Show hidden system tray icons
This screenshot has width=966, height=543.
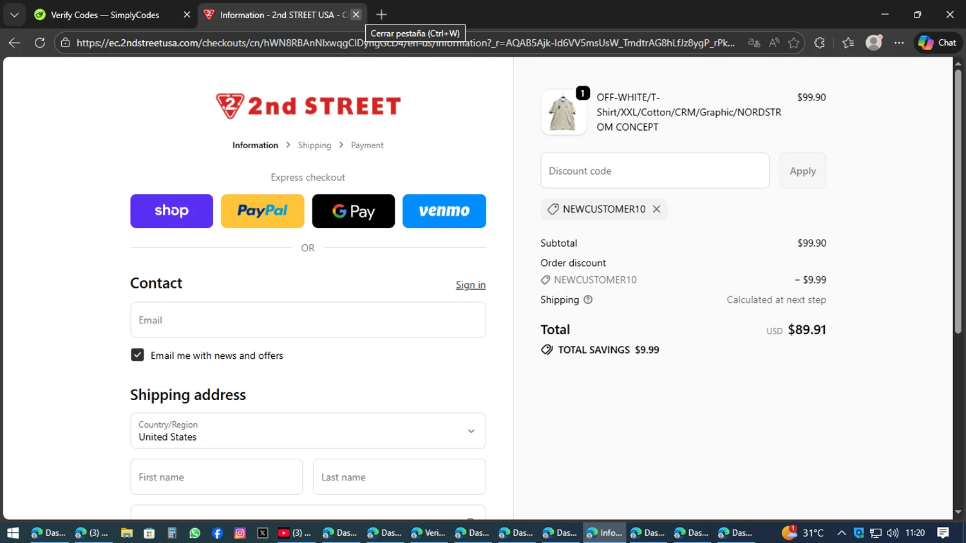[842, 533]
